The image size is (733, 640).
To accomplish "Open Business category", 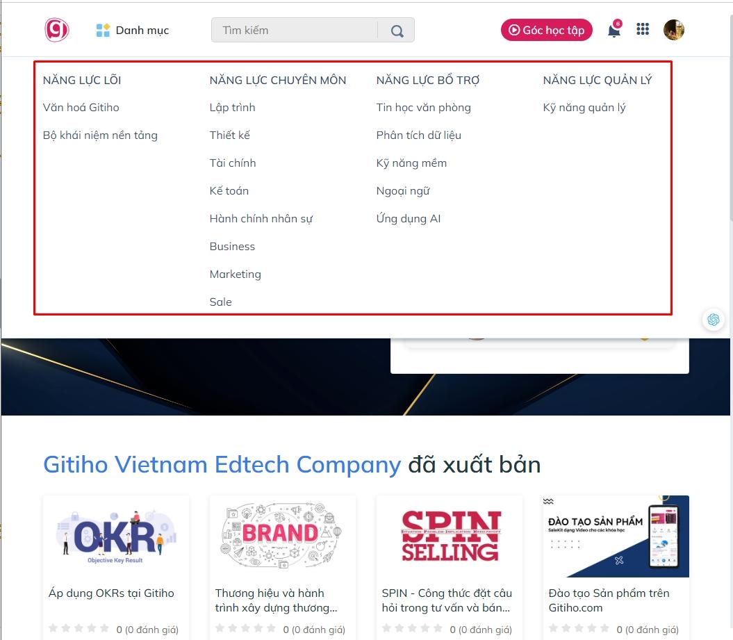I will (x=232, y=247).
